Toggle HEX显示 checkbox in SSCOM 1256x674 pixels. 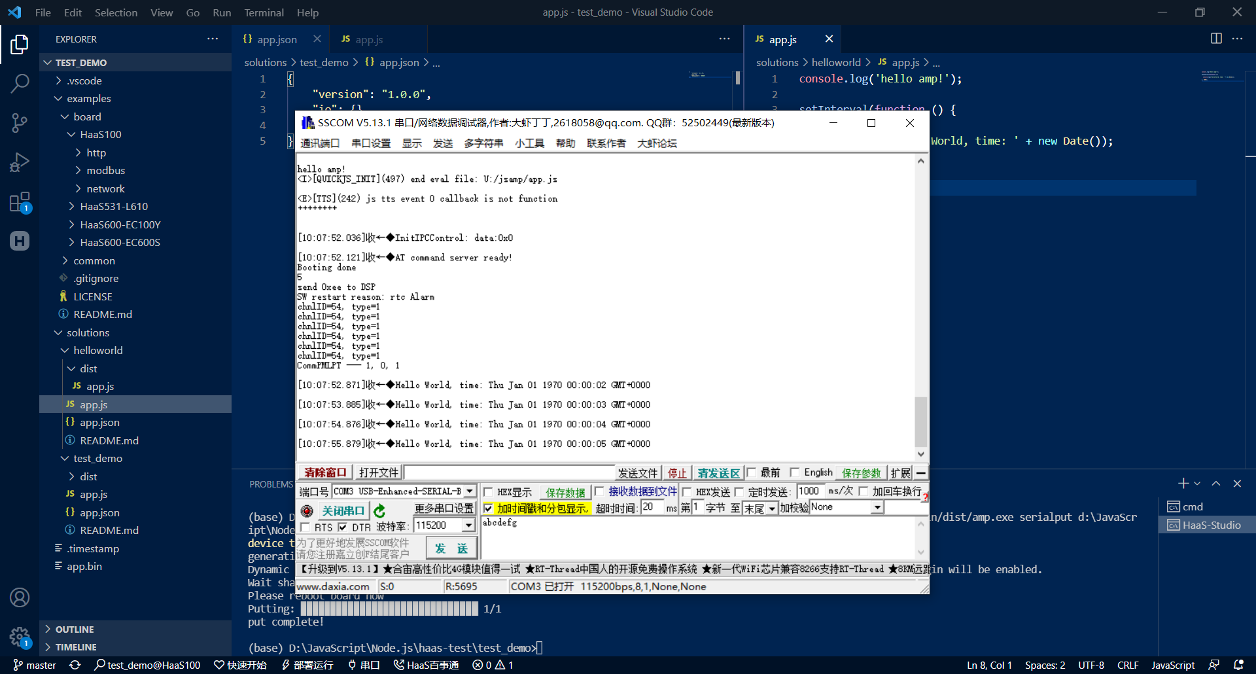click(488, 492)
